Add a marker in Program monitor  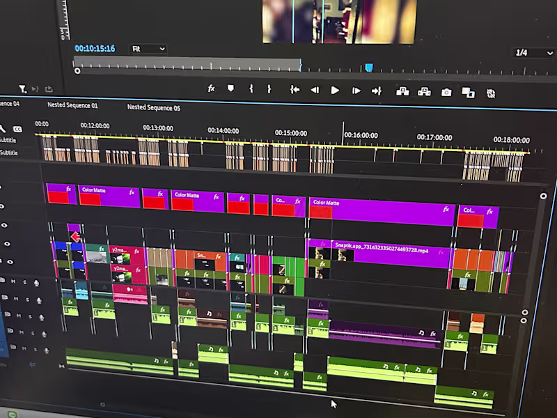point(230,88)
